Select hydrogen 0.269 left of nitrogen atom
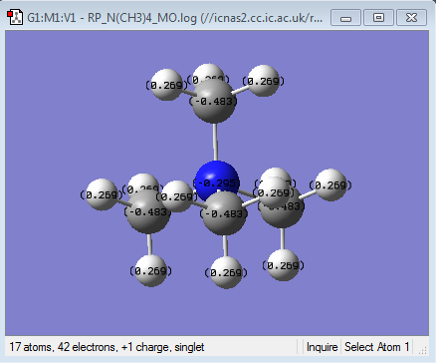The height and width of the screenshot is (363, 436). pos(176,196)
